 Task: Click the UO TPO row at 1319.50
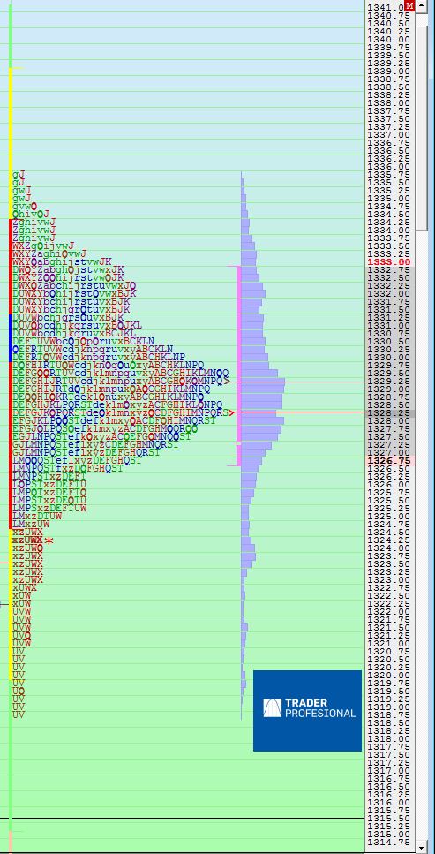click(x=19, y=692)
